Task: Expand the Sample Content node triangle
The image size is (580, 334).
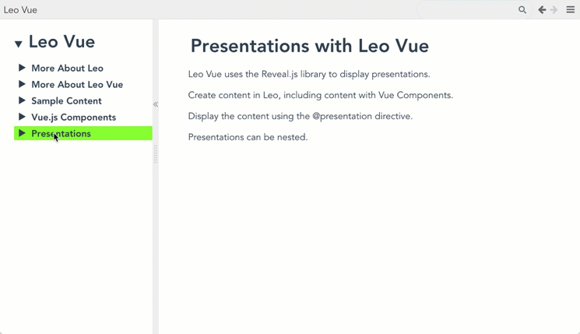Action: point(23,100)
